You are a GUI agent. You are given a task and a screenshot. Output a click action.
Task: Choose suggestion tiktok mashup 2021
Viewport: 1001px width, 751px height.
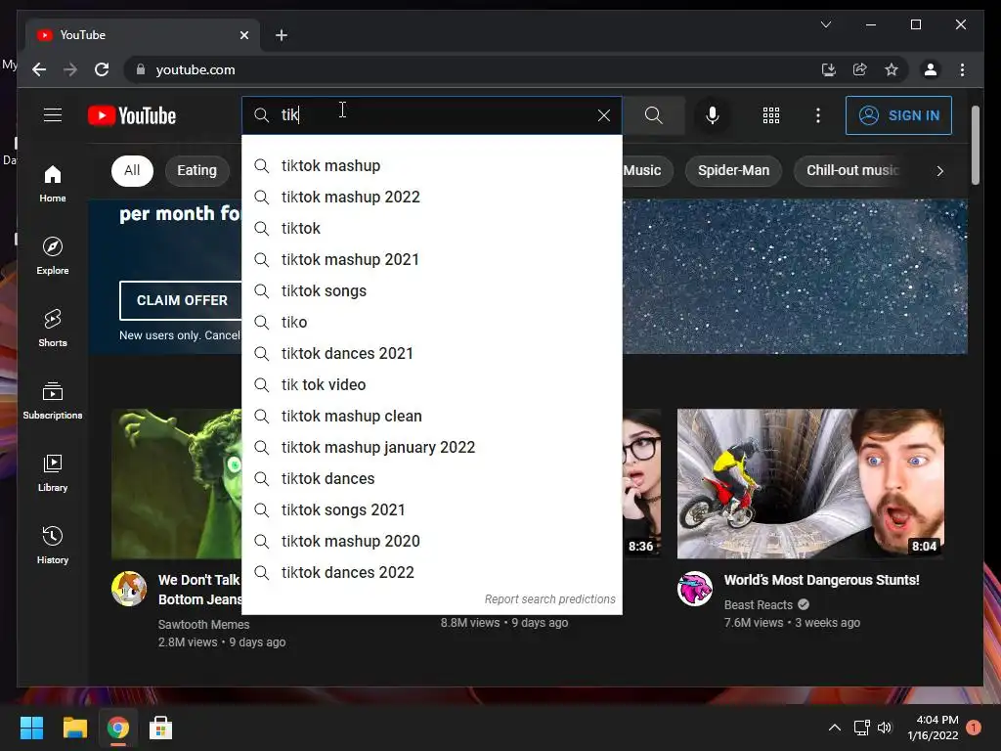[432, 260]
